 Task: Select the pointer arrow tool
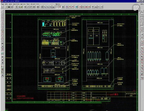pyautogui.click(x=2, y=7)
